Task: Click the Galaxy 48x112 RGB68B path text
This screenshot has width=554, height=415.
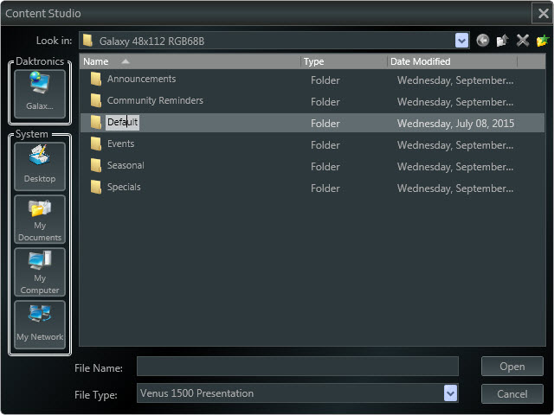Action: pos(151,41)
